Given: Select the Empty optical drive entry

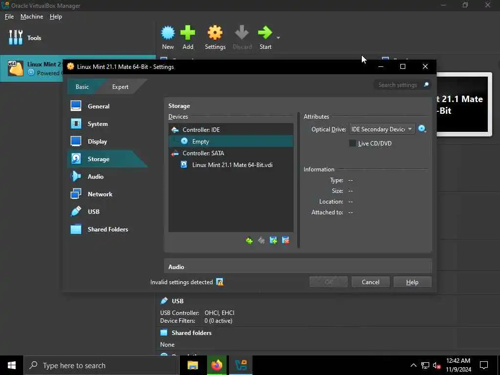Looking at the screenshot, I should point(231,141).
